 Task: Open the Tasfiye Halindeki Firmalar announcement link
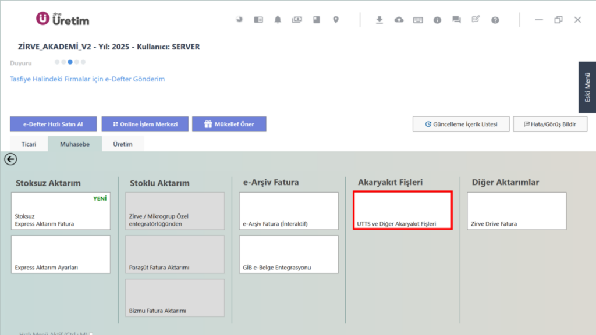[87, 79]
